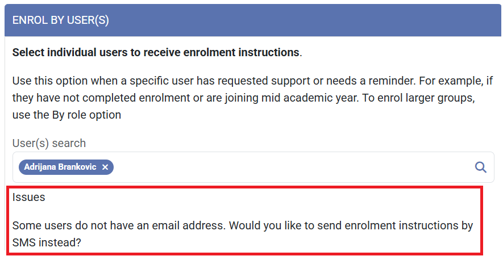The width and height of the screenshot is (503, 260).
Task: Click the magnifying glass search icon
Action: click(x=480, y=167)
